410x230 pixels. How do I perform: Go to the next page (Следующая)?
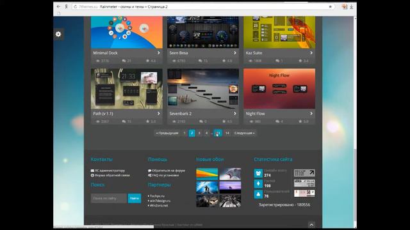click(x=244, y=133)
